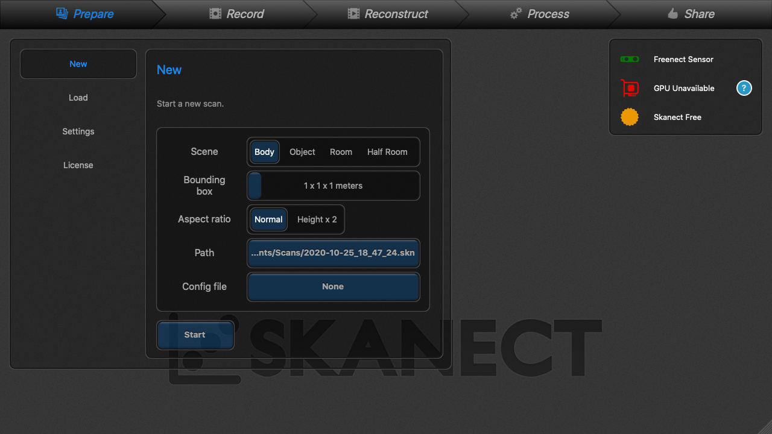Start the new scan
This screenshot has width=772, height=434.
pyautogui.click(x=195, y=335)
